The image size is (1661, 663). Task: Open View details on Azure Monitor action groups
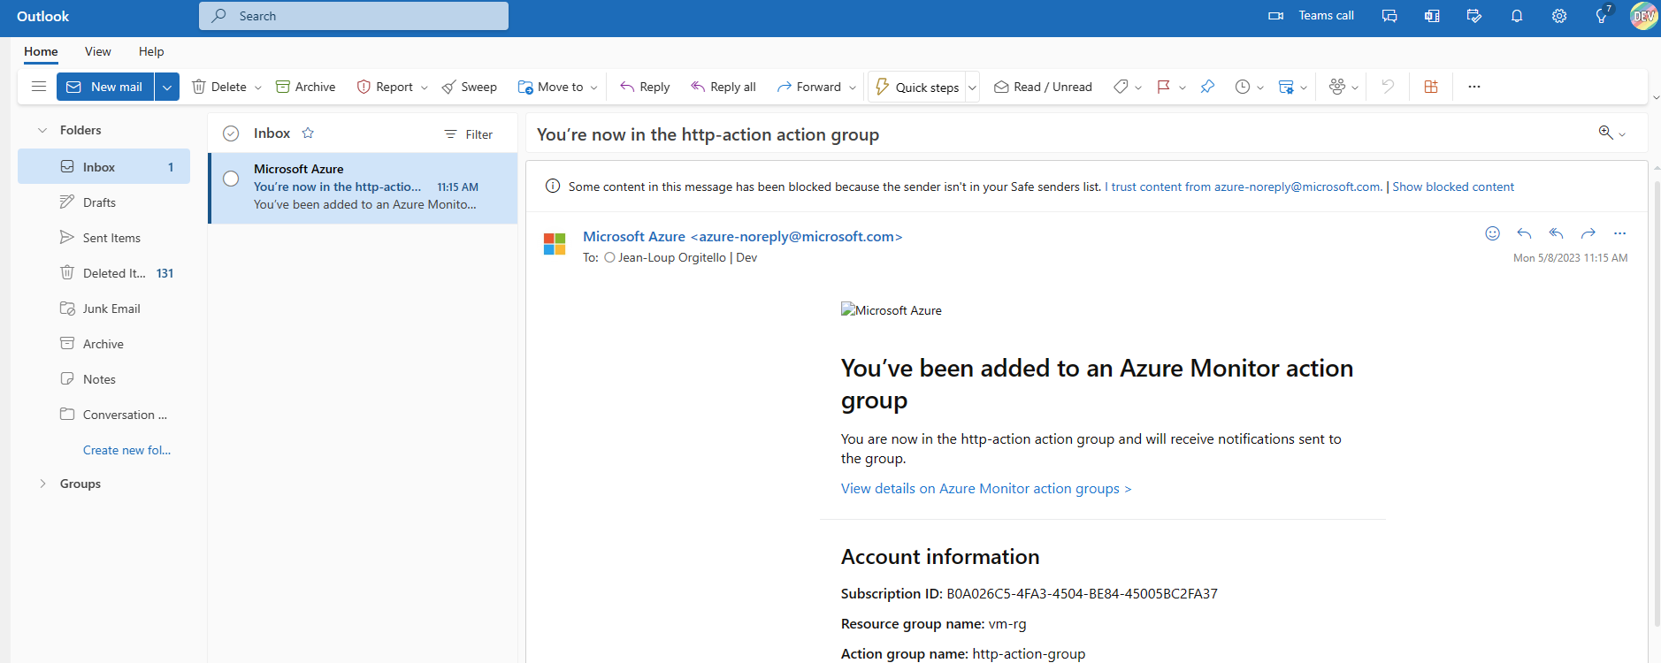point(986,488)
